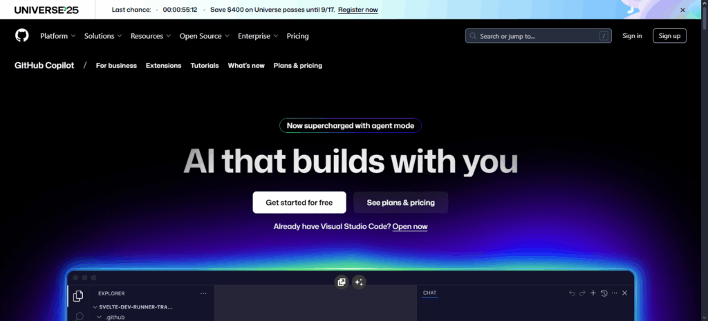Close the Chat panel
This screenshot has width=708, height=321.
pyautogui.click(x=625, y=293)
